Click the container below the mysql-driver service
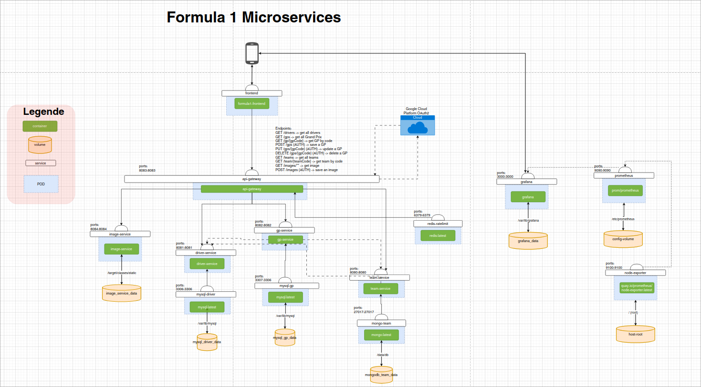Viewport: 701px width, 387px height. point(207,307)
